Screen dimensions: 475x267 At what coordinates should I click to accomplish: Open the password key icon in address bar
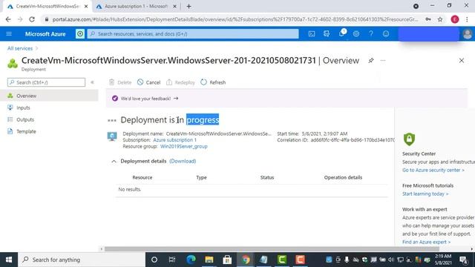pos(428,19)
